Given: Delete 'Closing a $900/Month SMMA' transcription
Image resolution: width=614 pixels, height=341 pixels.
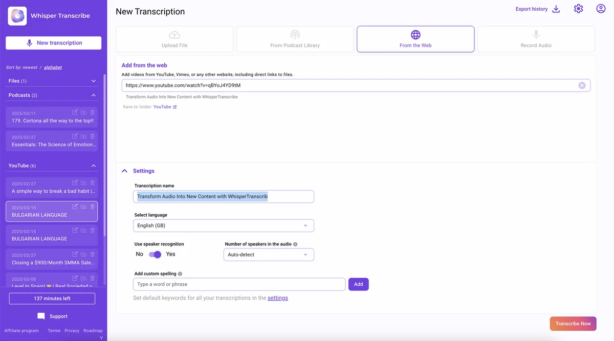Looking at the screenshot, I should 92,254.
